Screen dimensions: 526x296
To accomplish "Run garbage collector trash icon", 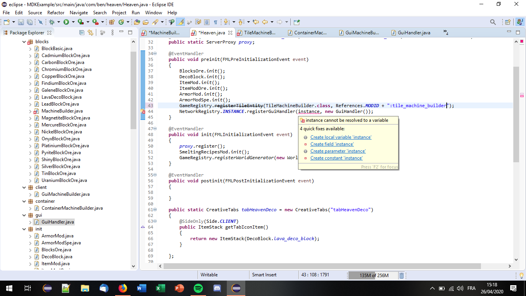I will (x=401, y=275).
